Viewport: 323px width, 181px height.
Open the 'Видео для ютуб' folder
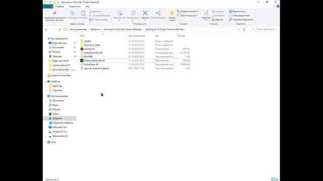[x=61, y=61]
